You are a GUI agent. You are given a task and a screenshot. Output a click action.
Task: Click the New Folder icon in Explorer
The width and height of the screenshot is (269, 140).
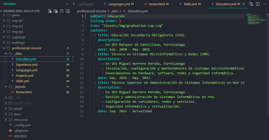(x=56, y=11)
